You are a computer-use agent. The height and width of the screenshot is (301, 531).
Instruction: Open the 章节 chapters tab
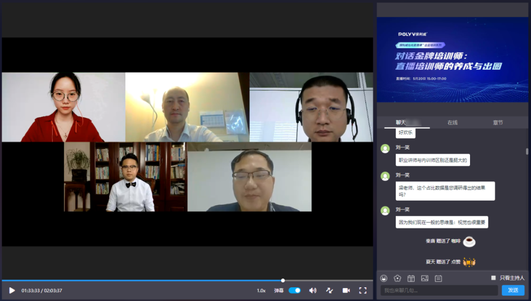pyautogui.click(x=498, y=122)
